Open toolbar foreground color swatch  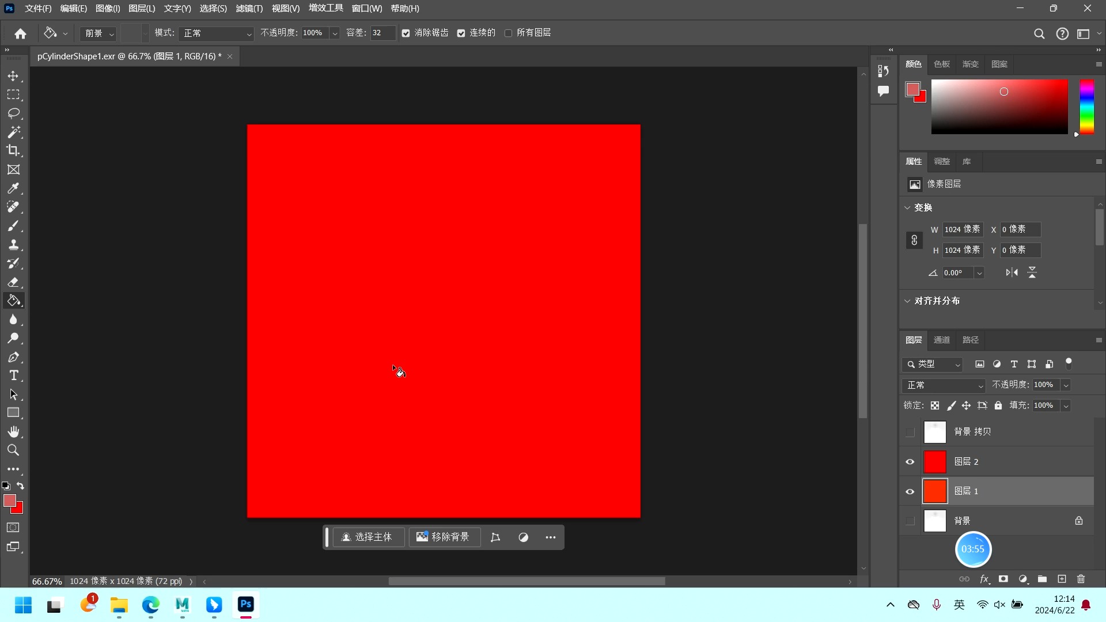tap(10, 500)
